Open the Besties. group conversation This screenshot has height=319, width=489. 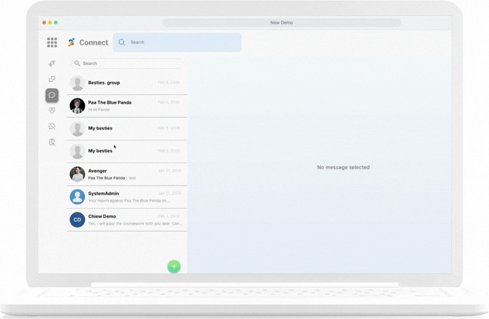[x=127, y=83]
